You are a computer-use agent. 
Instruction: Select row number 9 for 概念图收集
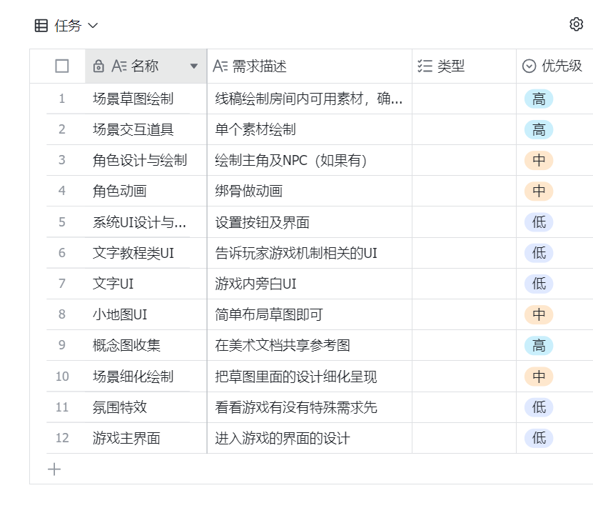(x=62, y=345)
